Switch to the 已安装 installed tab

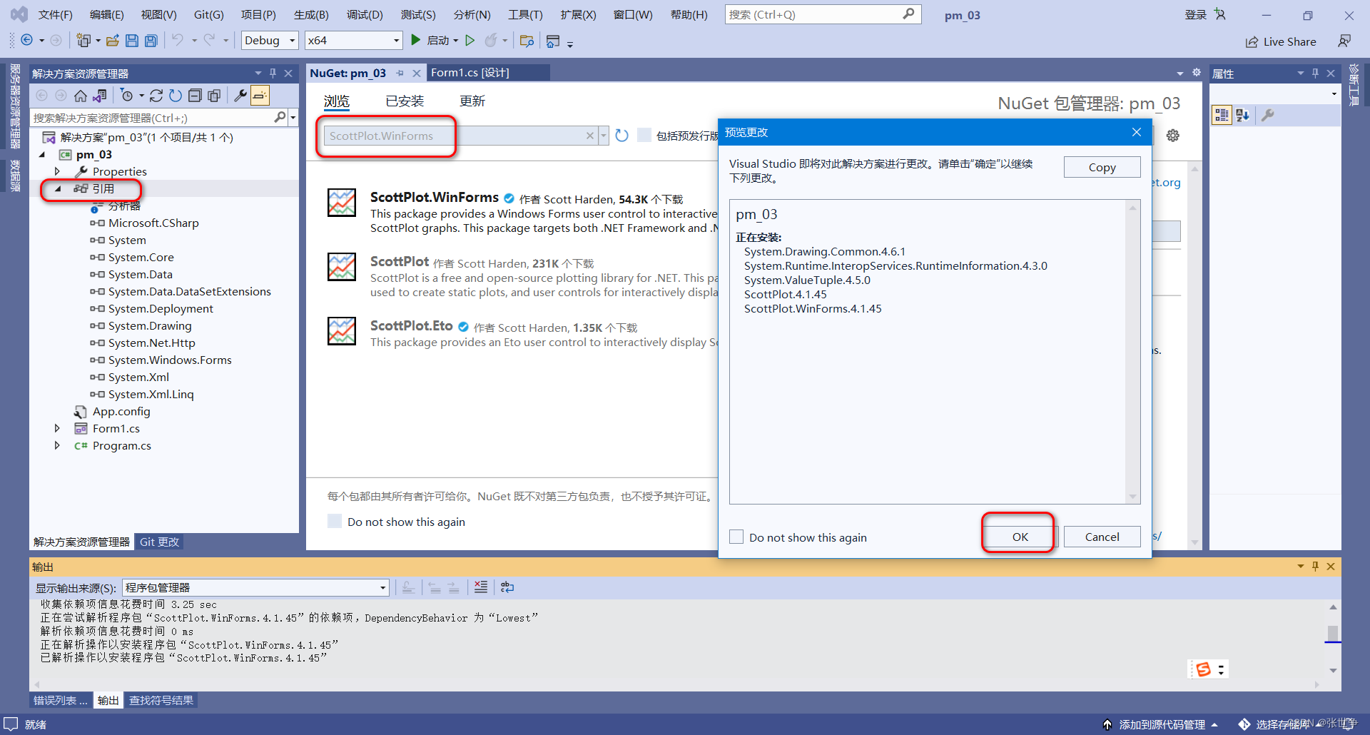click(x=405, y=101)
